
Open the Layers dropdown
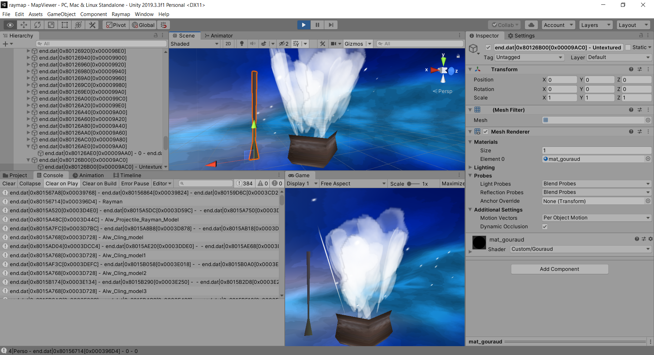tap(595, 25)
